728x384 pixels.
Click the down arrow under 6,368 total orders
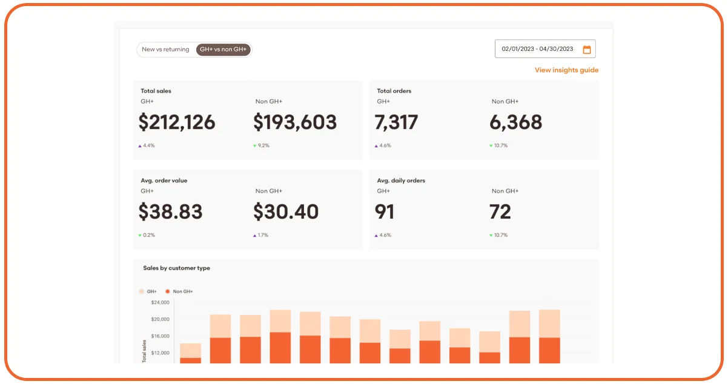point(491,146)
